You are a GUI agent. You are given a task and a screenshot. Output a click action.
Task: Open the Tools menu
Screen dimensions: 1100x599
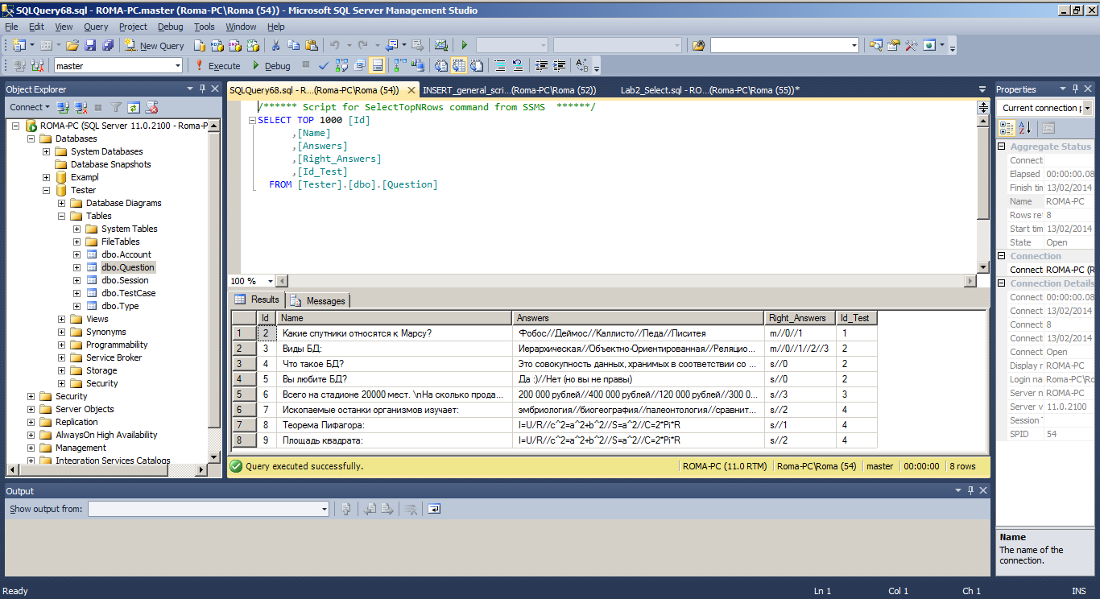(205, 27)
